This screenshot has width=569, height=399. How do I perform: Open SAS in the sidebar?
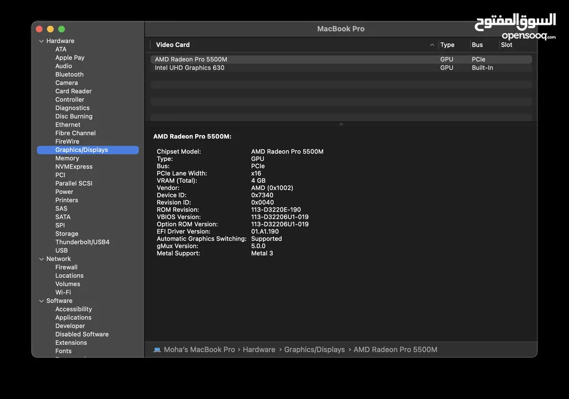click(62, 208)
